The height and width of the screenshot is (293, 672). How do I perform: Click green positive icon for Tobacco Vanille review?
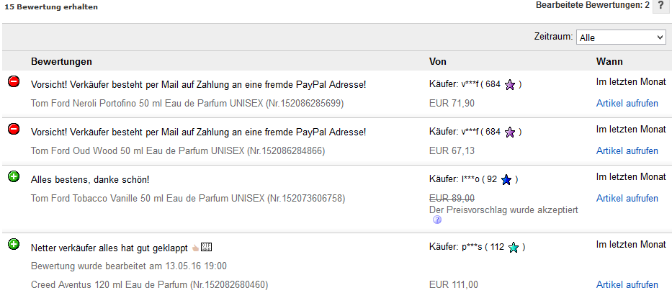(x=14, y=176)
